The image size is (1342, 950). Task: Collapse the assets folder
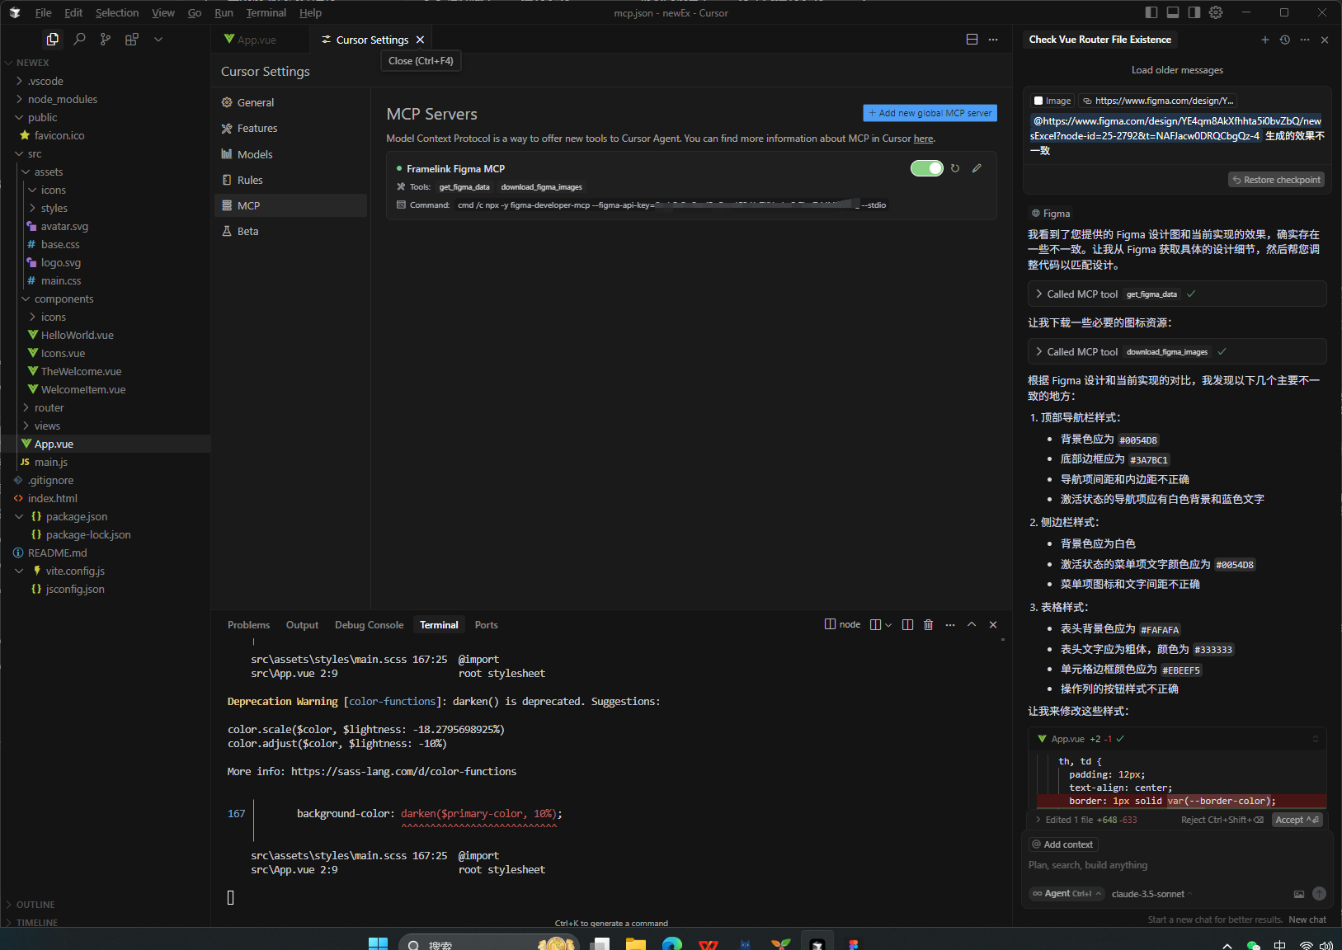point(106,172)
